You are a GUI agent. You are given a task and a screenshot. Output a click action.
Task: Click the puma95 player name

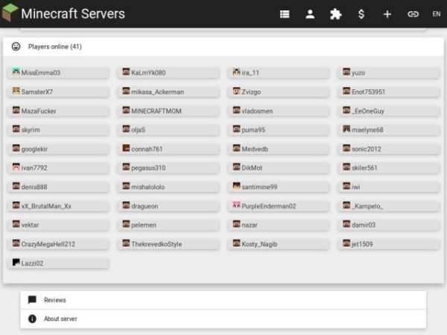point(253,130)
